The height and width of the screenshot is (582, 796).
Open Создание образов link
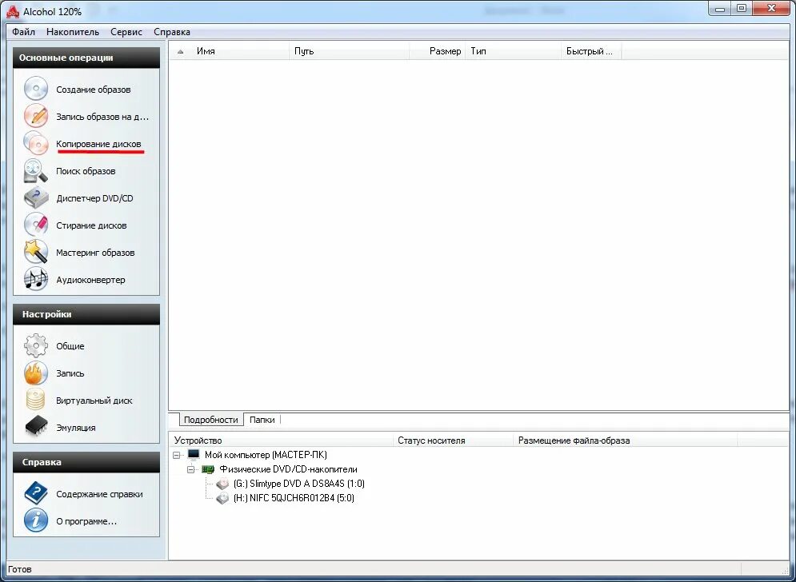[x=94, y=90]
